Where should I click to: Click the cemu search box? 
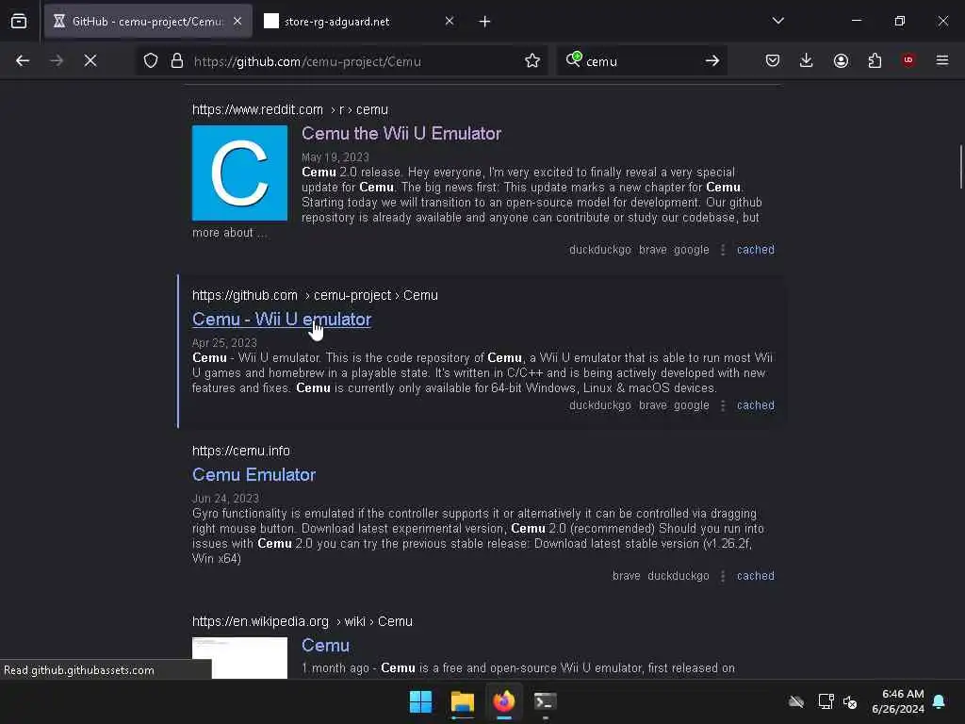pos(640,61)
